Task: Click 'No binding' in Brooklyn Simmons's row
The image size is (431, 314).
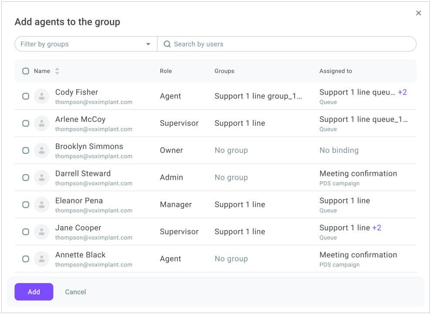Action: pyautogui.click(x=339, y=150)
